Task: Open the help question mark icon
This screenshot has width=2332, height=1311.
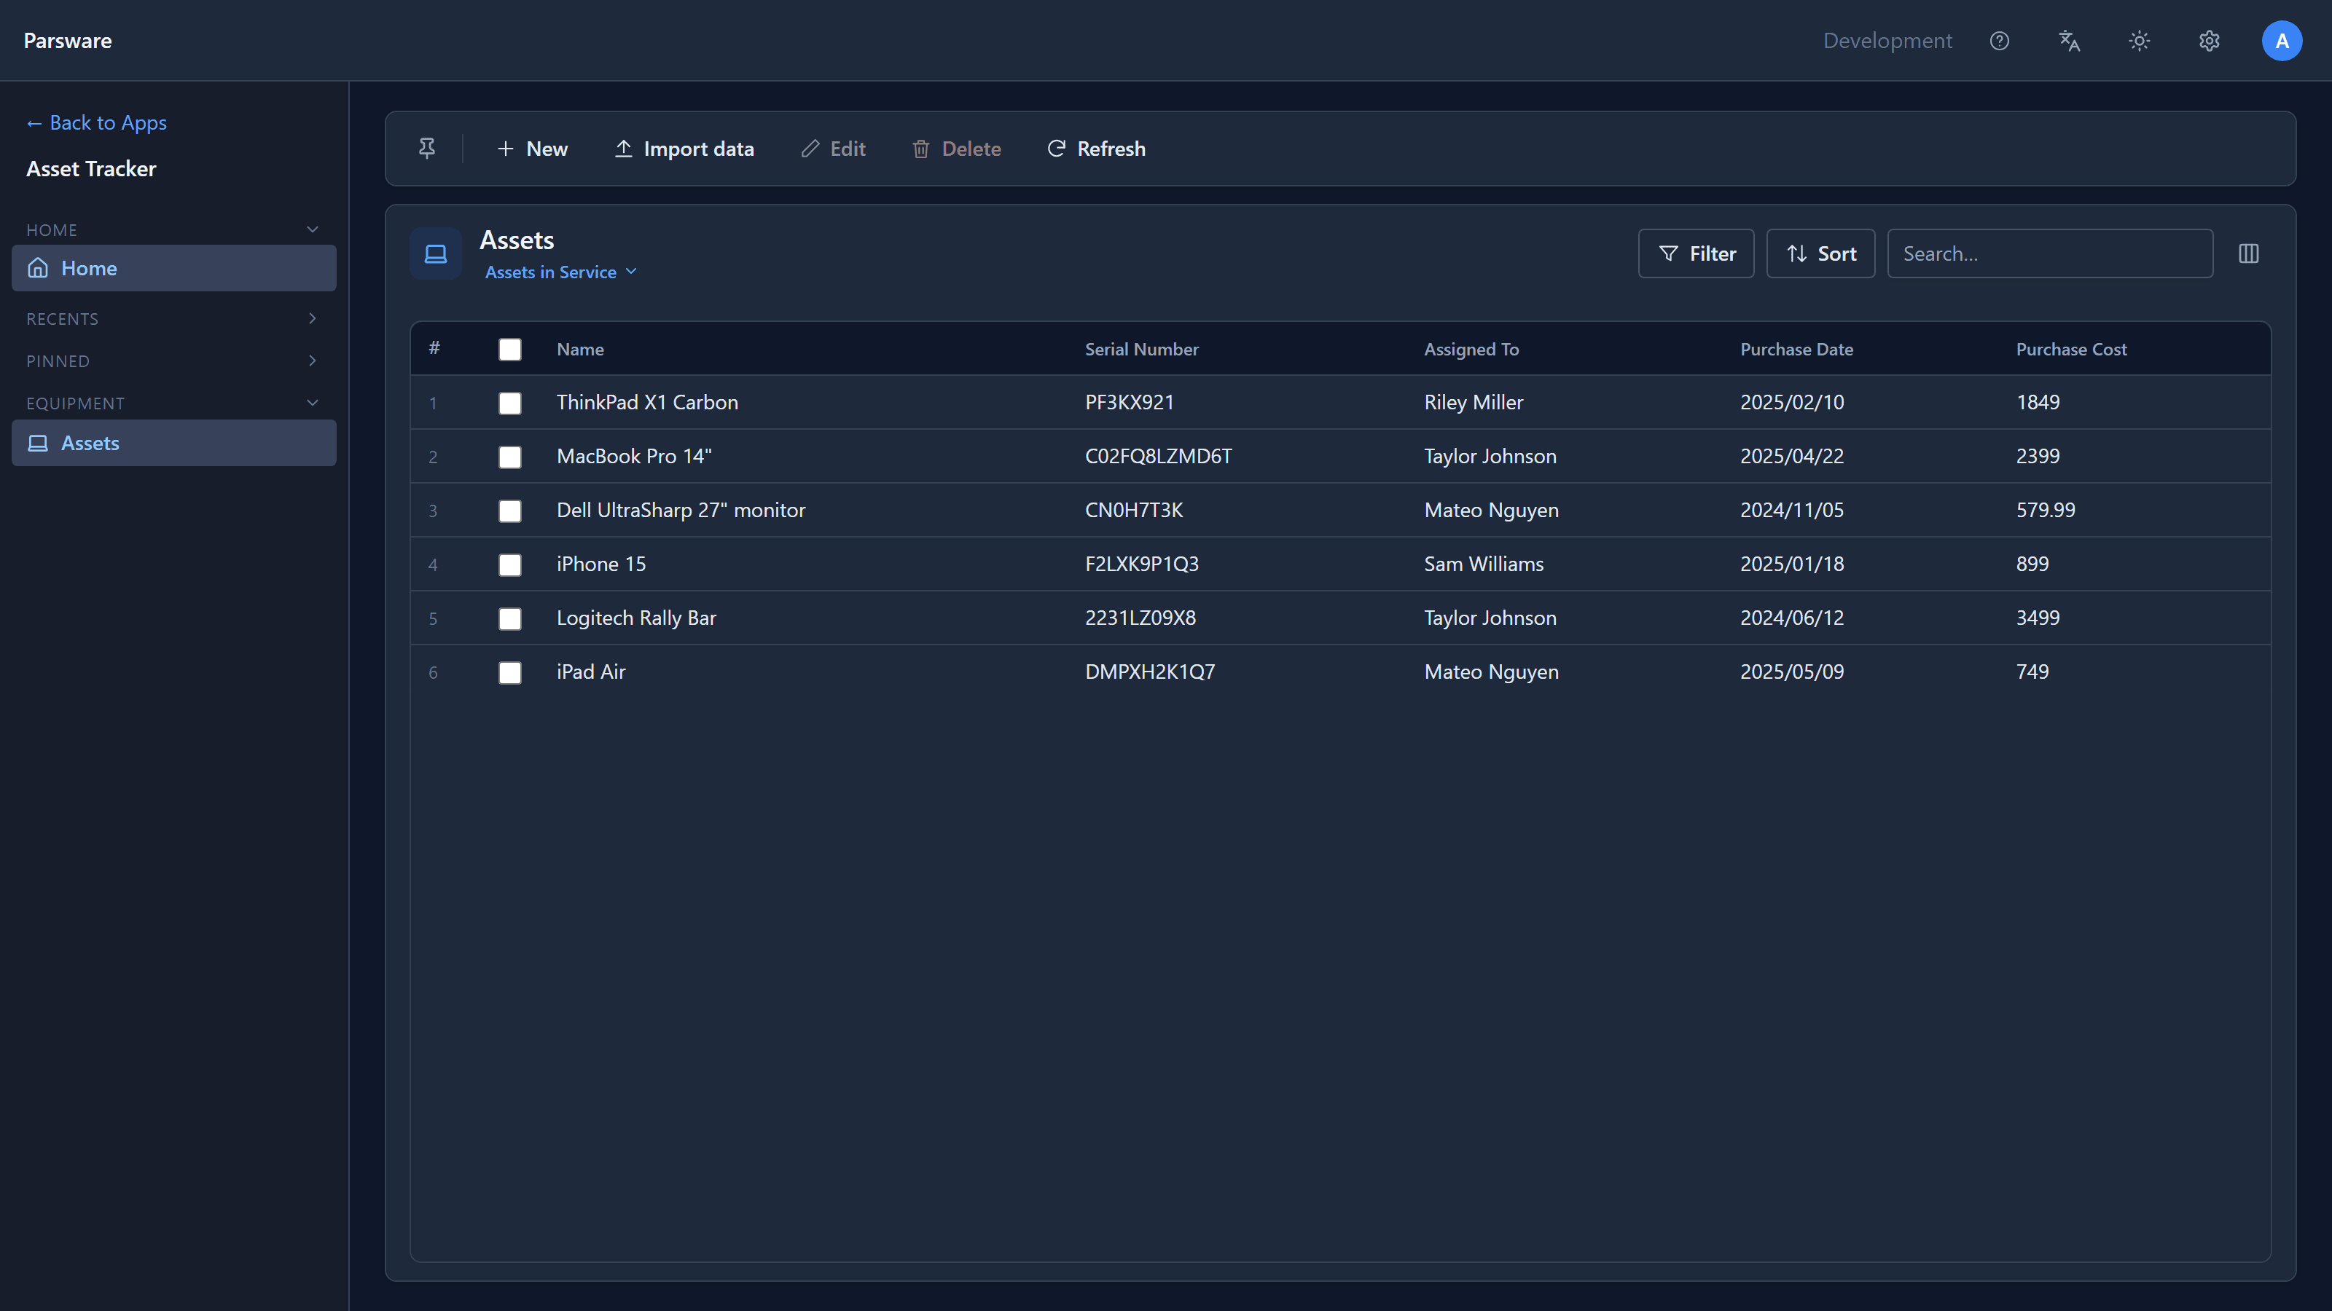Action: [1999, 41]
